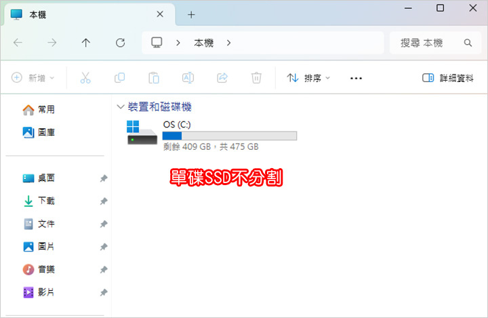Screen dimensions: 488x318
Task: Open the three-dot more options menu
Action: pyautogui.click(x=356, y=78)
